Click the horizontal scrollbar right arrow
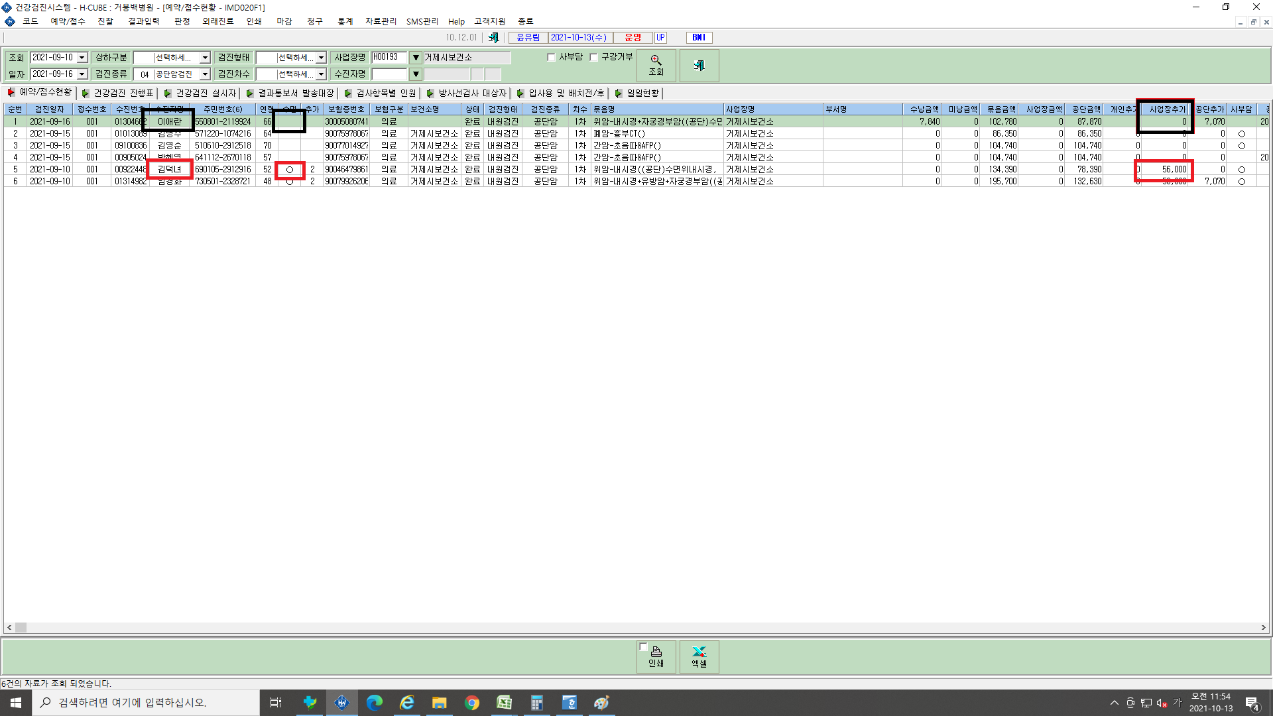Viewport: 1273px width, 716px height. (x=1263, y=627)
